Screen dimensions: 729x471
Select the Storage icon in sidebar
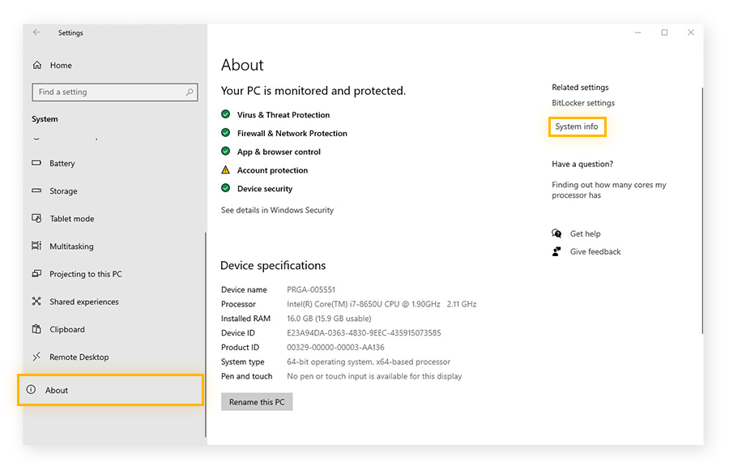(x=36, y=191)
